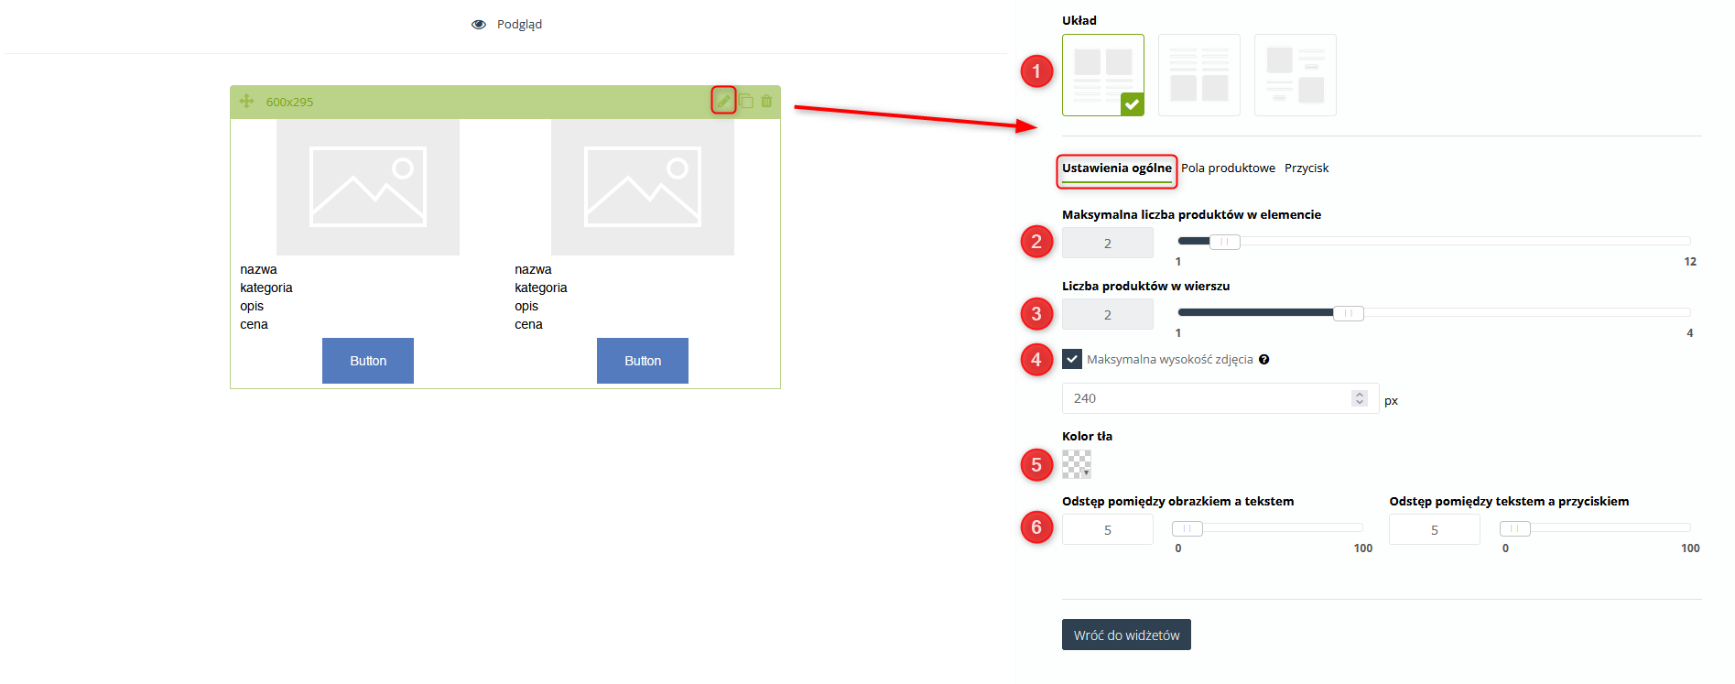Open the Kolor tła color picker swatch
This screenshot has width=1735, height=684.
tap(1076, 464)
